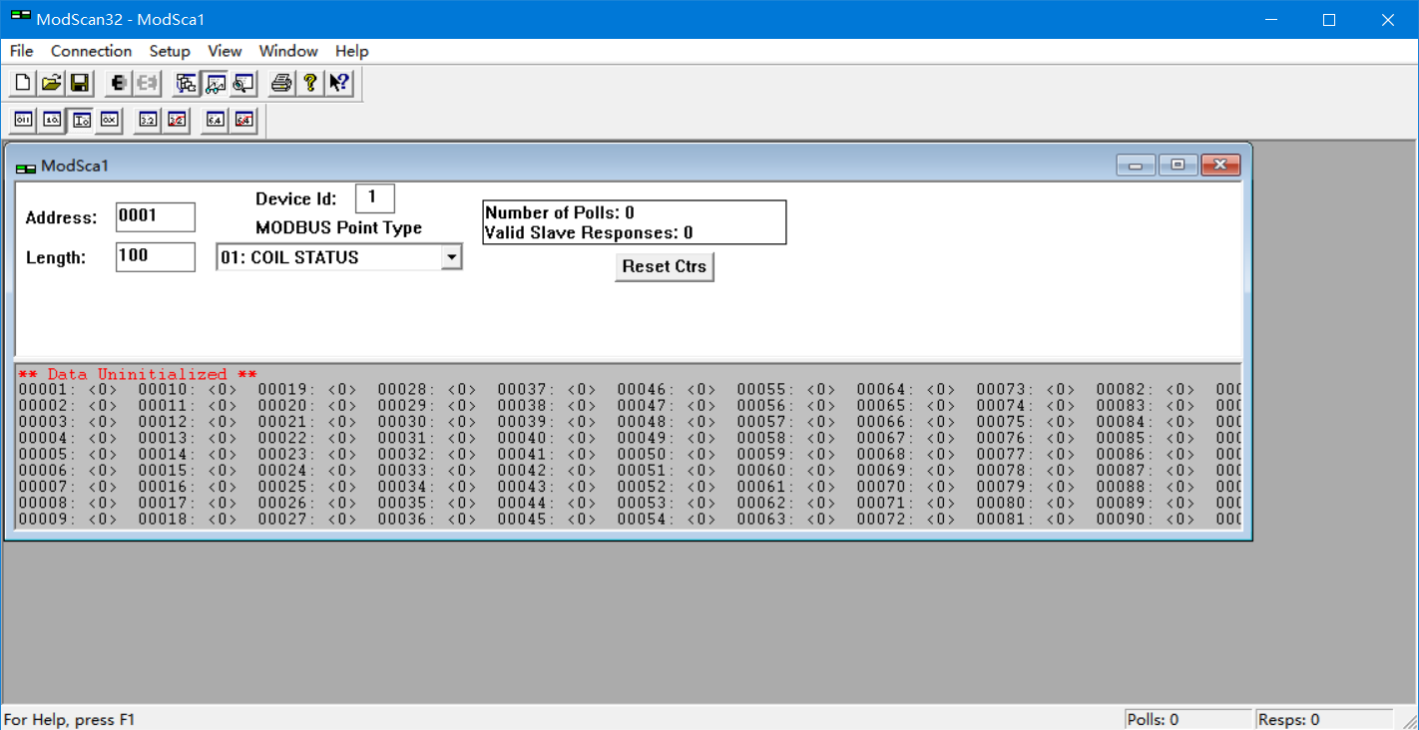This screenshot has width=1419, height=730.
Task: Expand the Window menu
Action: coord(288,51)
